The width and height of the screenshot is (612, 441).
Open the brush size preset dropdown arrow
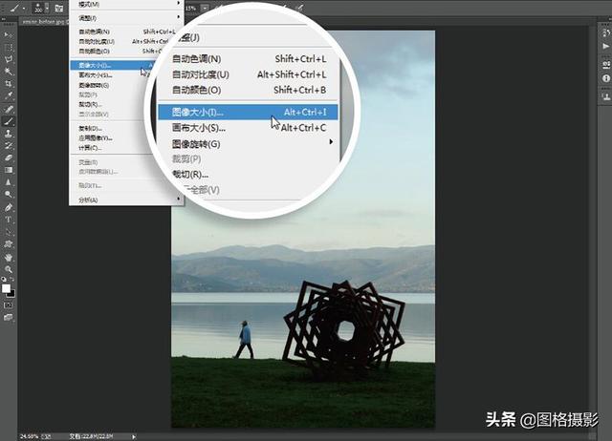pos(47,8)
